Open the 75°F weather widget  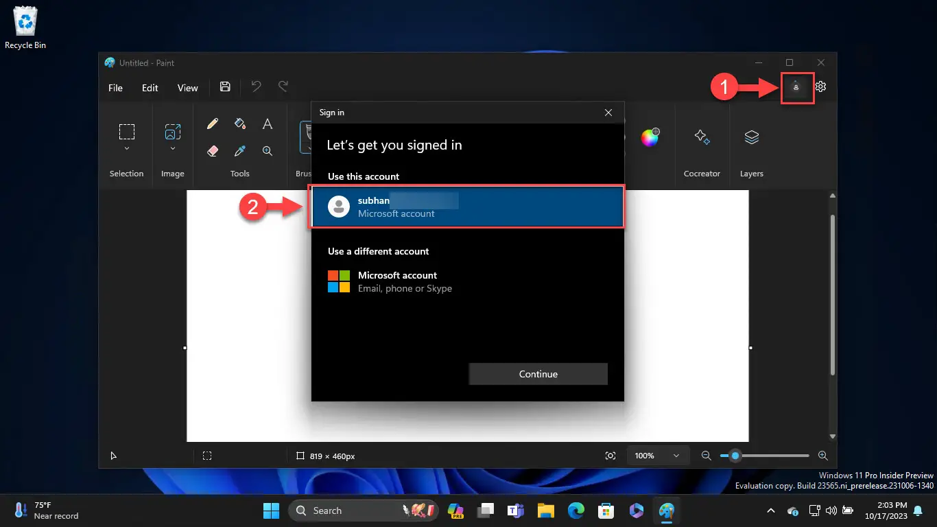(x=47, y=511)
